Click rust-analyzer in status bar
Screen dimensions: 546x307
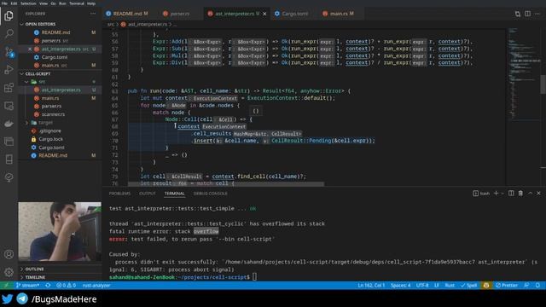[x=96, y=285]
